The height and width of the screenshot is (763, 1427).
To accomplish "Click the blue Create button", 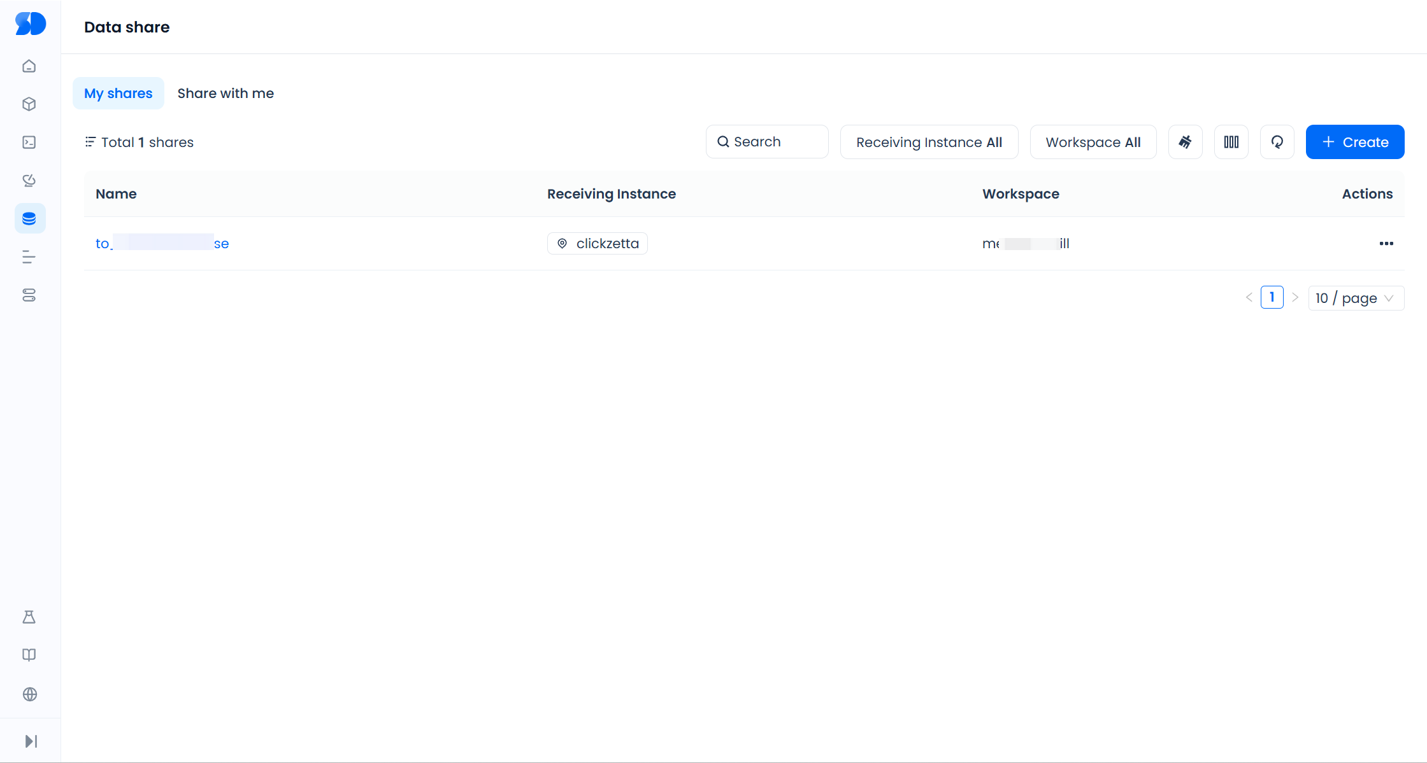I will pos(1355,142).
